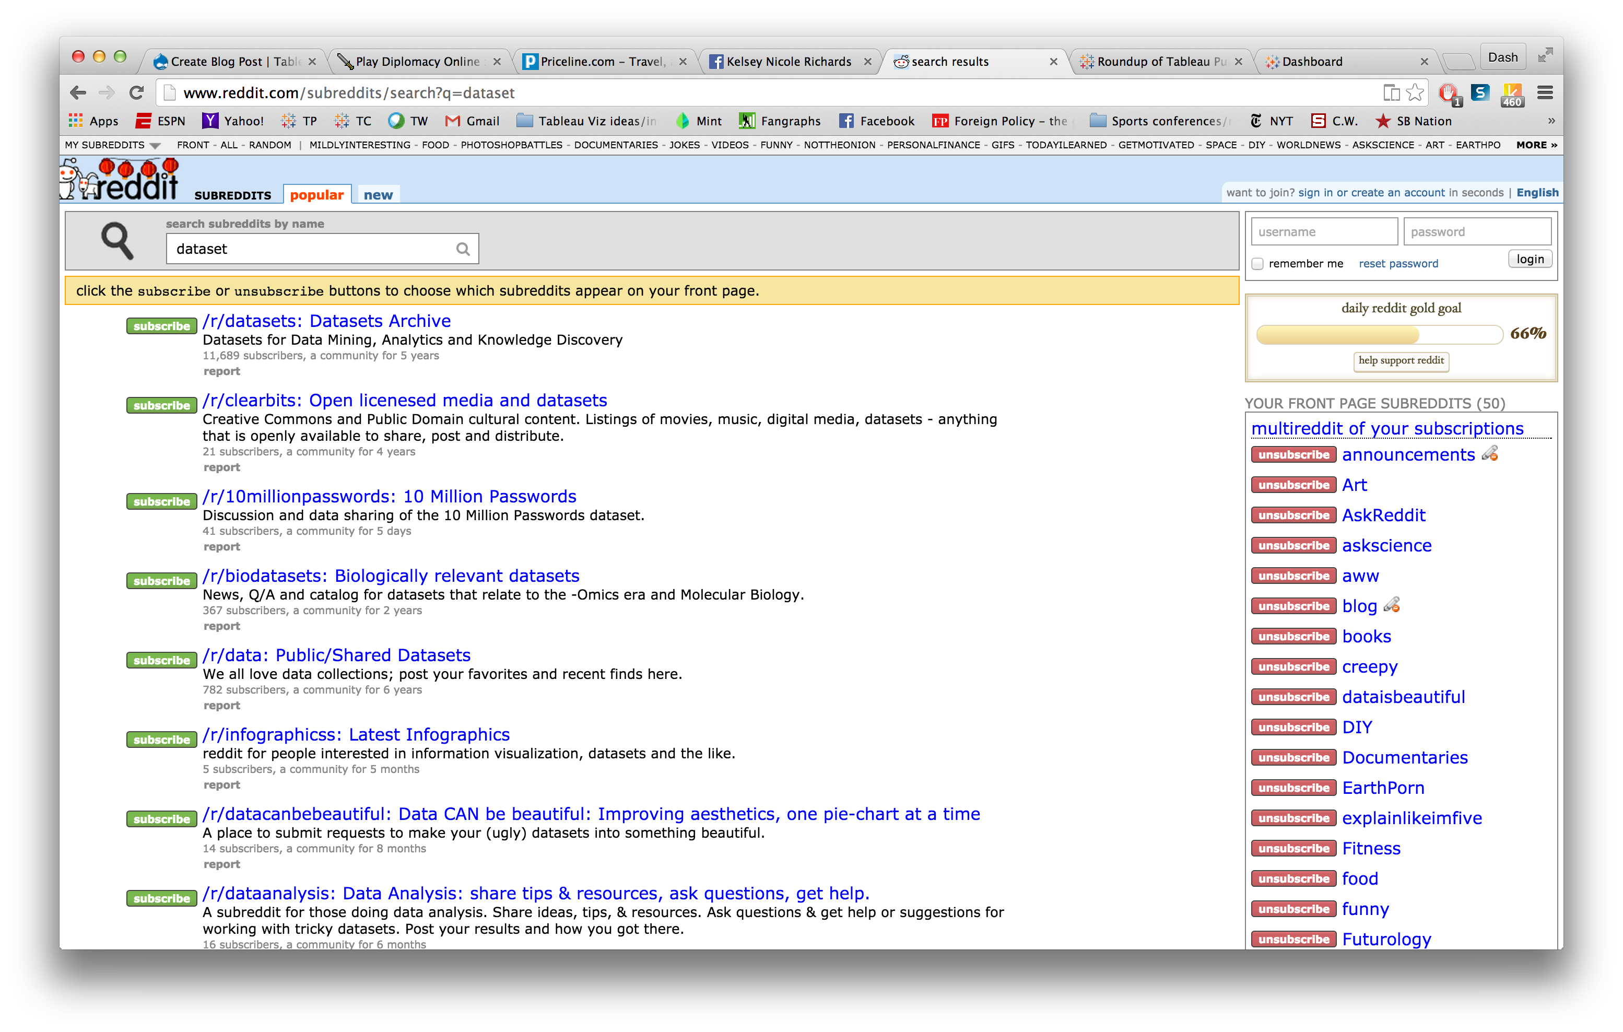Click the browser reload icon
Viewport: 1623px width, 1032px height.
point(137,93)
